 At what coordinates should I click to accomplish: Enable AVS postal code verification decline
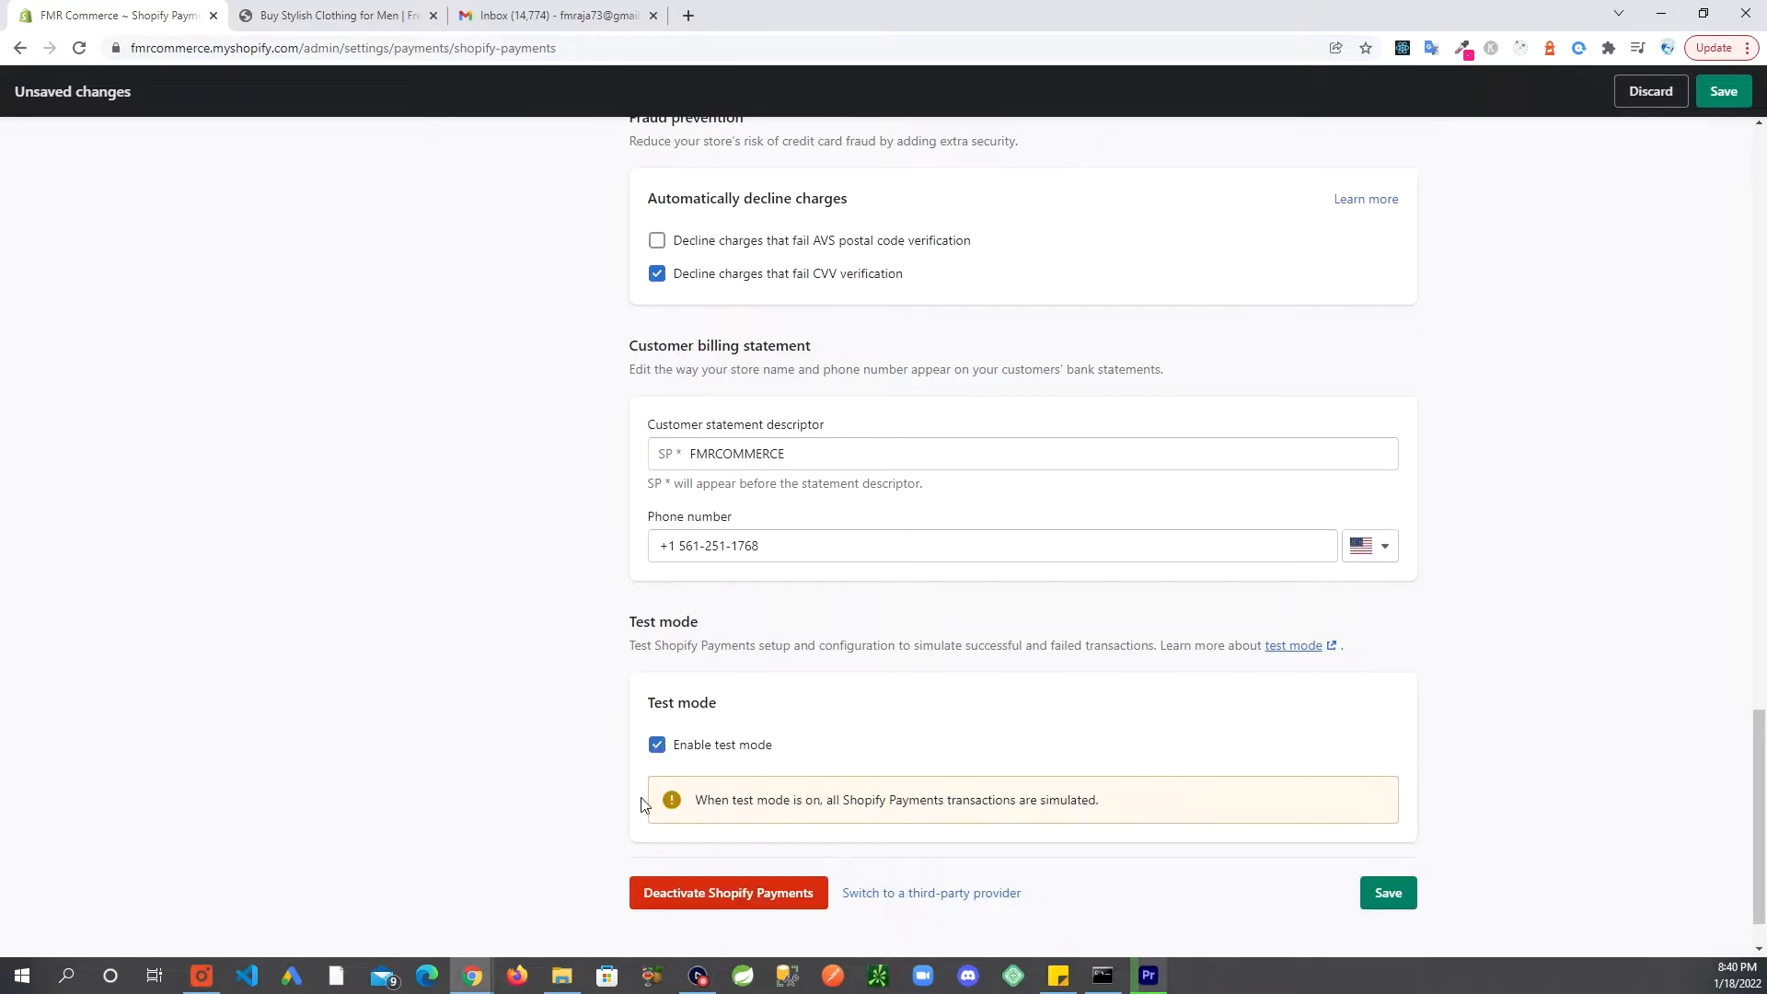point(656,240)
